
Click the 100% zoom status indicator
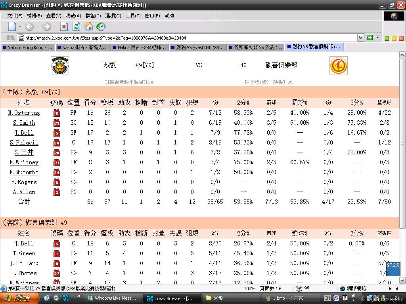[250, 289]
